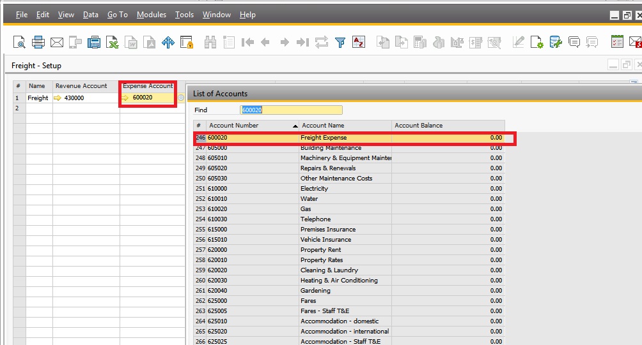Go to the Last Data Record

tap(302, 42)
